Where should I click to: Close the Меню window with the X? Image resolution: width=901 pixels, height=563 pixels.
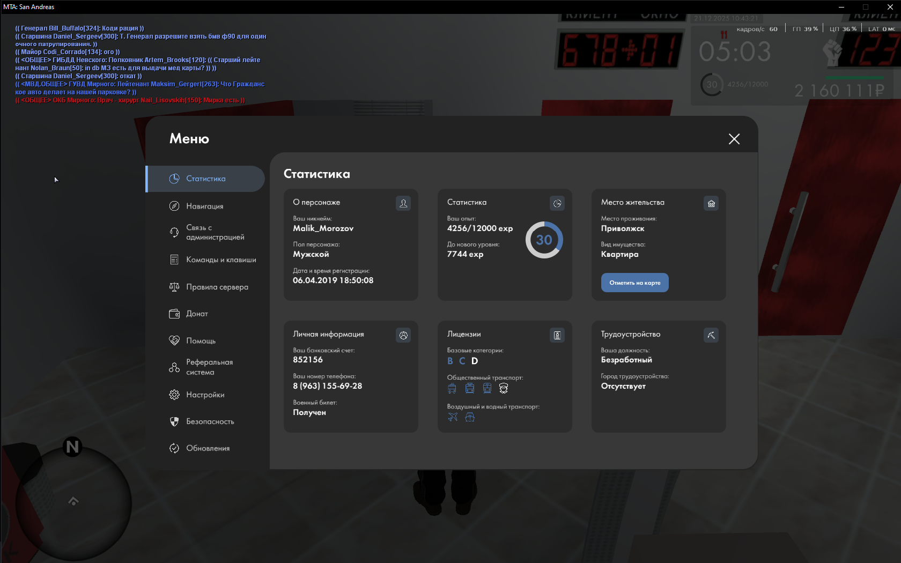[734, 139]
